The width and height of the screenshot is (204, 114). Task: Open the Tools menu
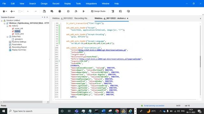coord(78,3)
